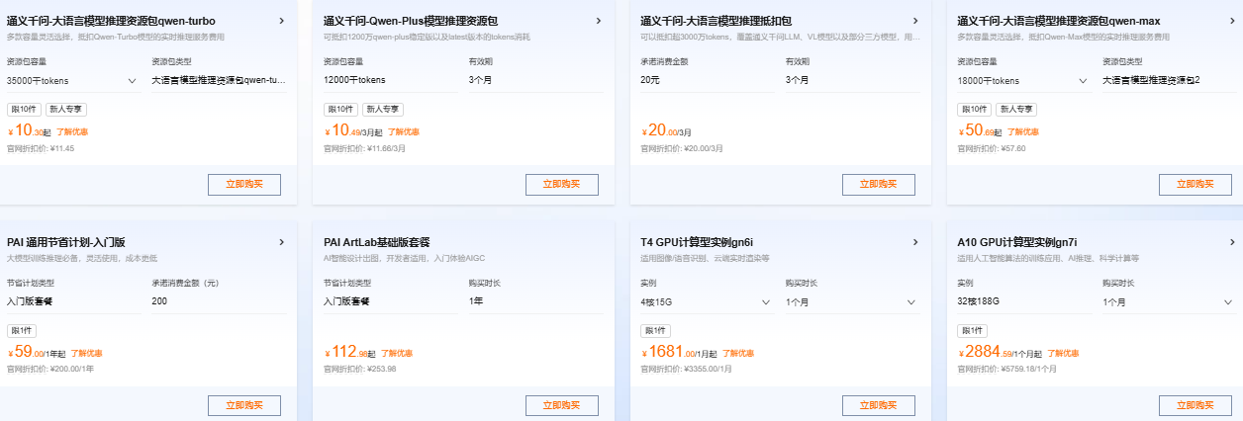Open the 大语言模型推理资源包2 type dropdown

pyautogui.click(x=1169, y=80)
